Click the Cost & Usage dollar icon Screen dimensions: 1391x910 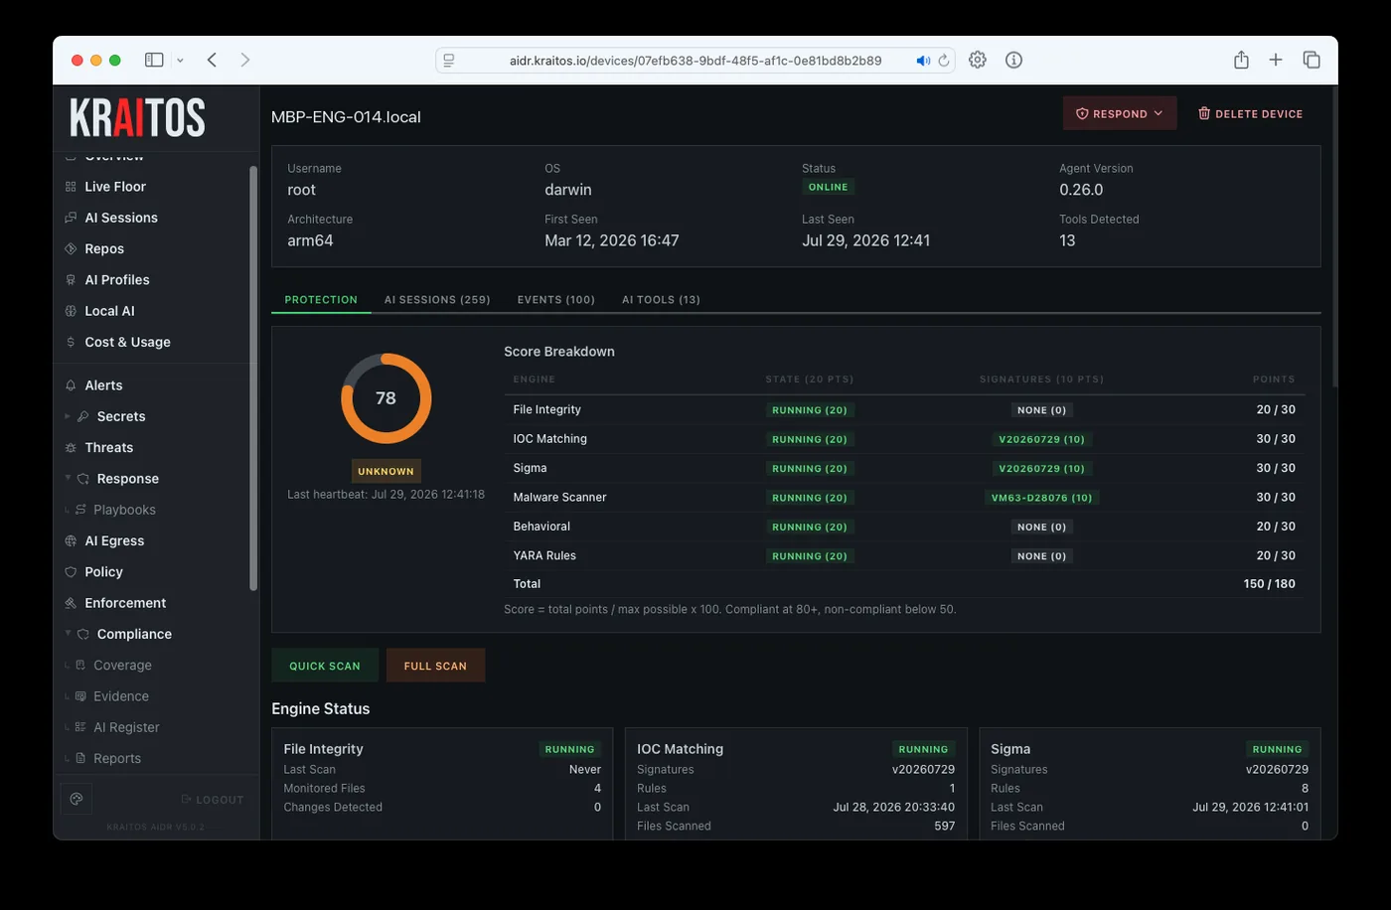click(x=71, y=342)
